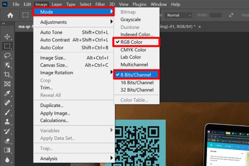Select 8 Bits/Channel depth
The height and width of the screenshot is (166, 249).
[137, 75]
